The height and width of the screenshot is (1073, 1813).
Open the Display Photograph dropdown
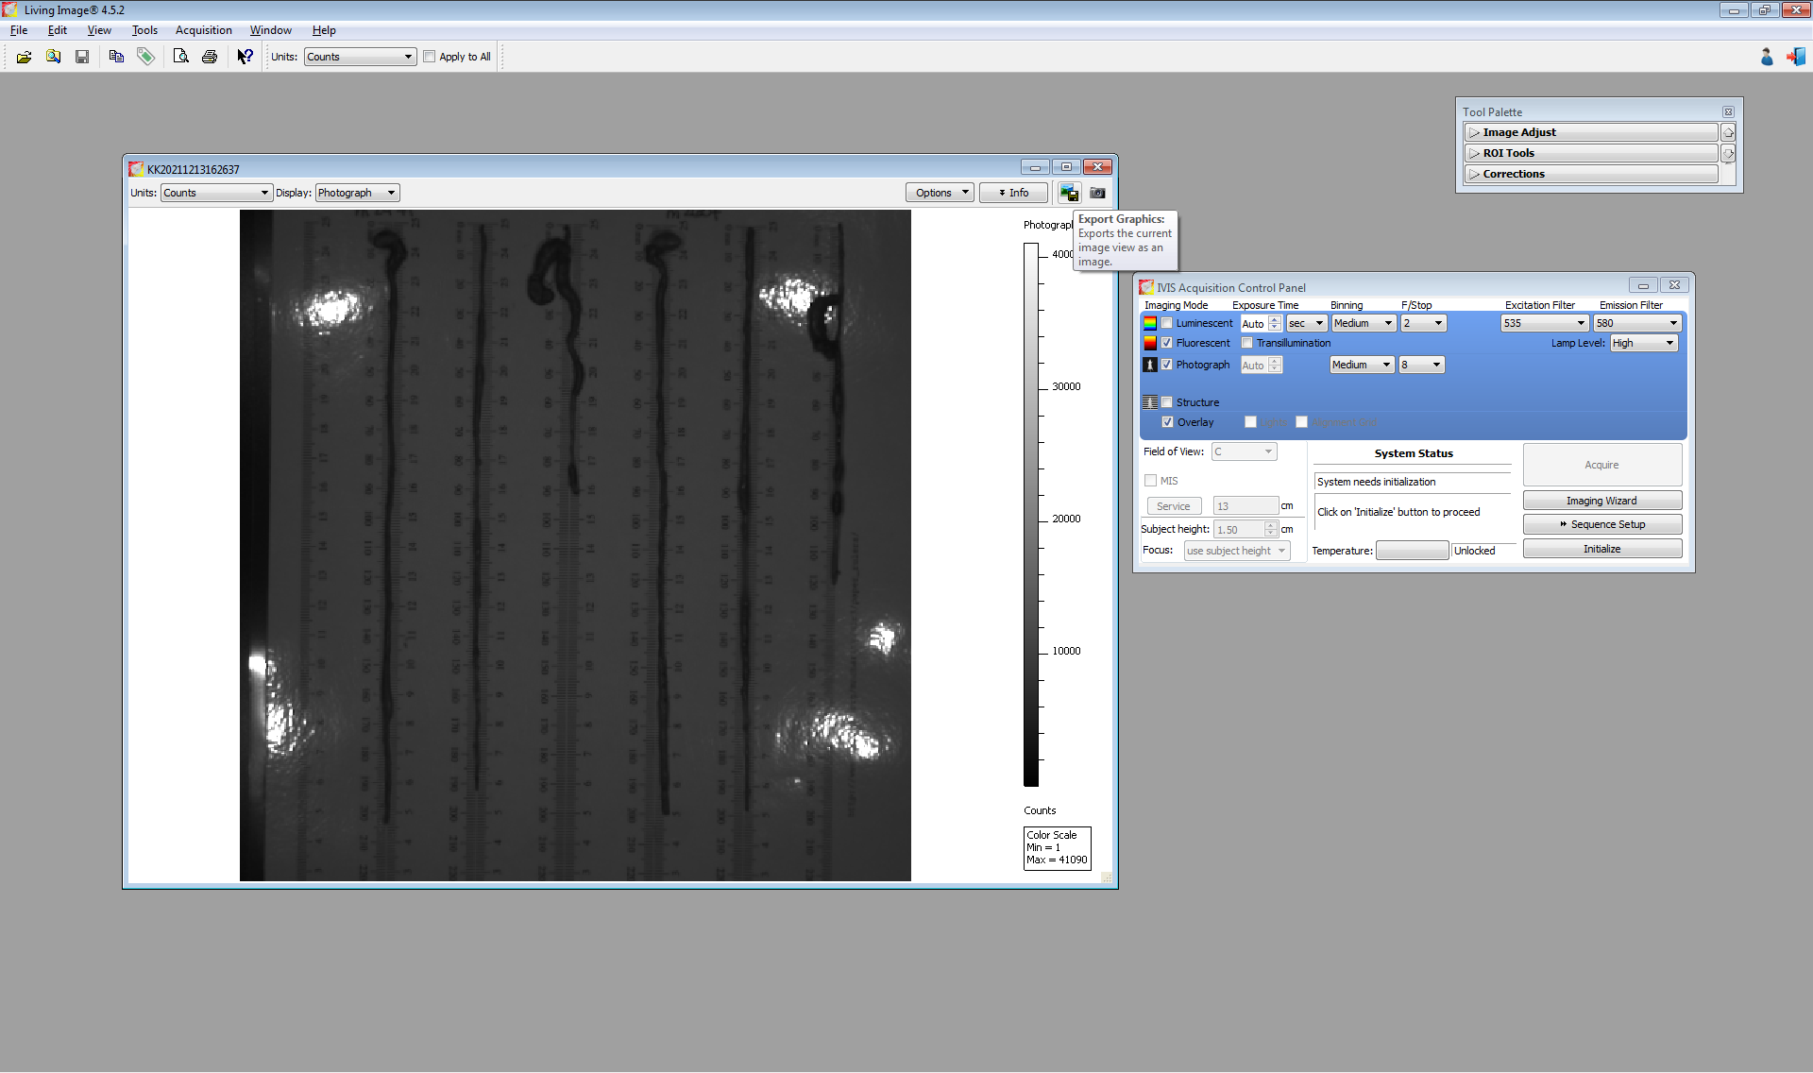coord(357,193)
